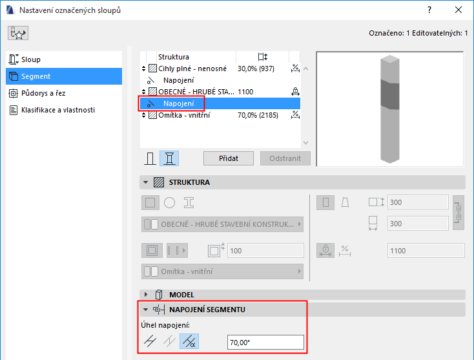Click the veneer core type icon
474x360 pixels.
(x=152, y=251)
